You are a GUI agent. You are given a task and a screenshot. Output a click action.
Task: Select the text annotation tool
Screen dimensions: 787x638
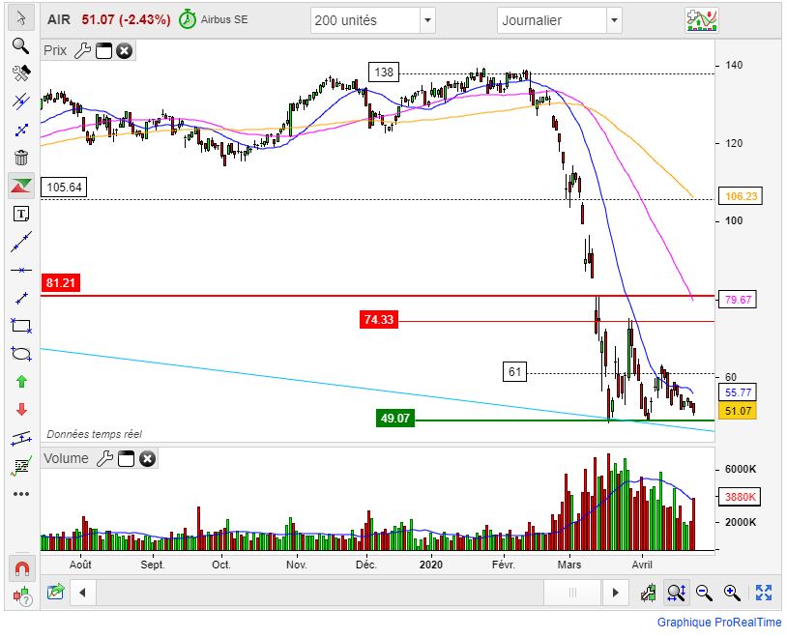tap(20, 213)
